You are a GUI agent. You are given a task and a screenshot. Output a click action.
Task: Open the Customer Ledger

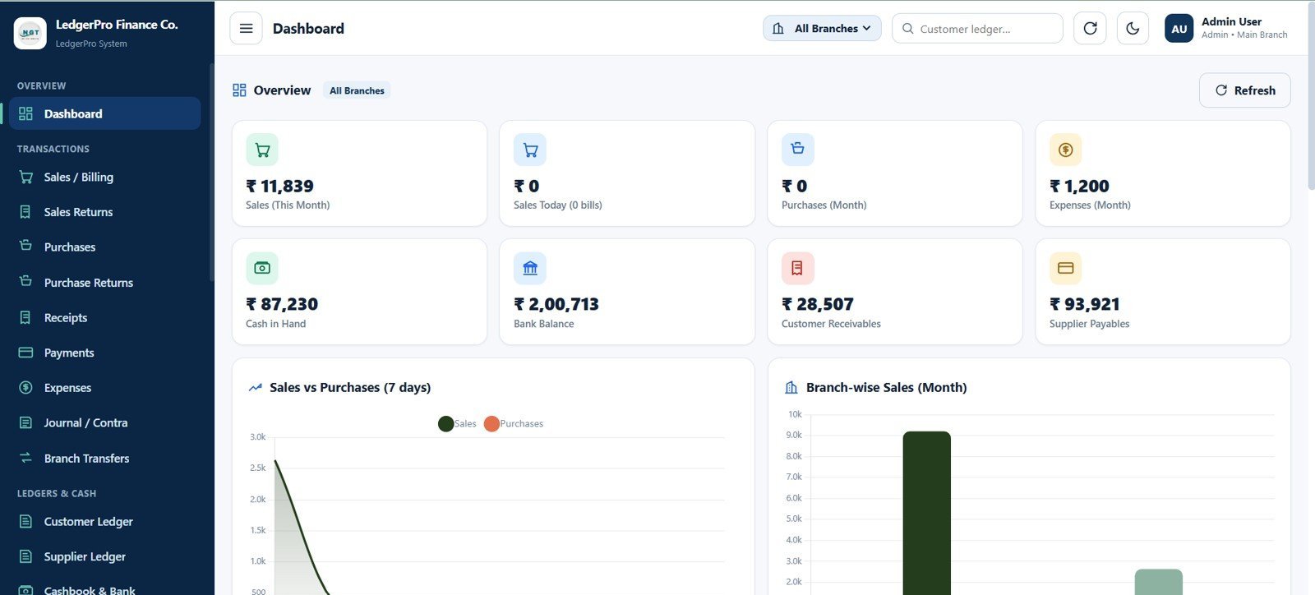(104, 521)
